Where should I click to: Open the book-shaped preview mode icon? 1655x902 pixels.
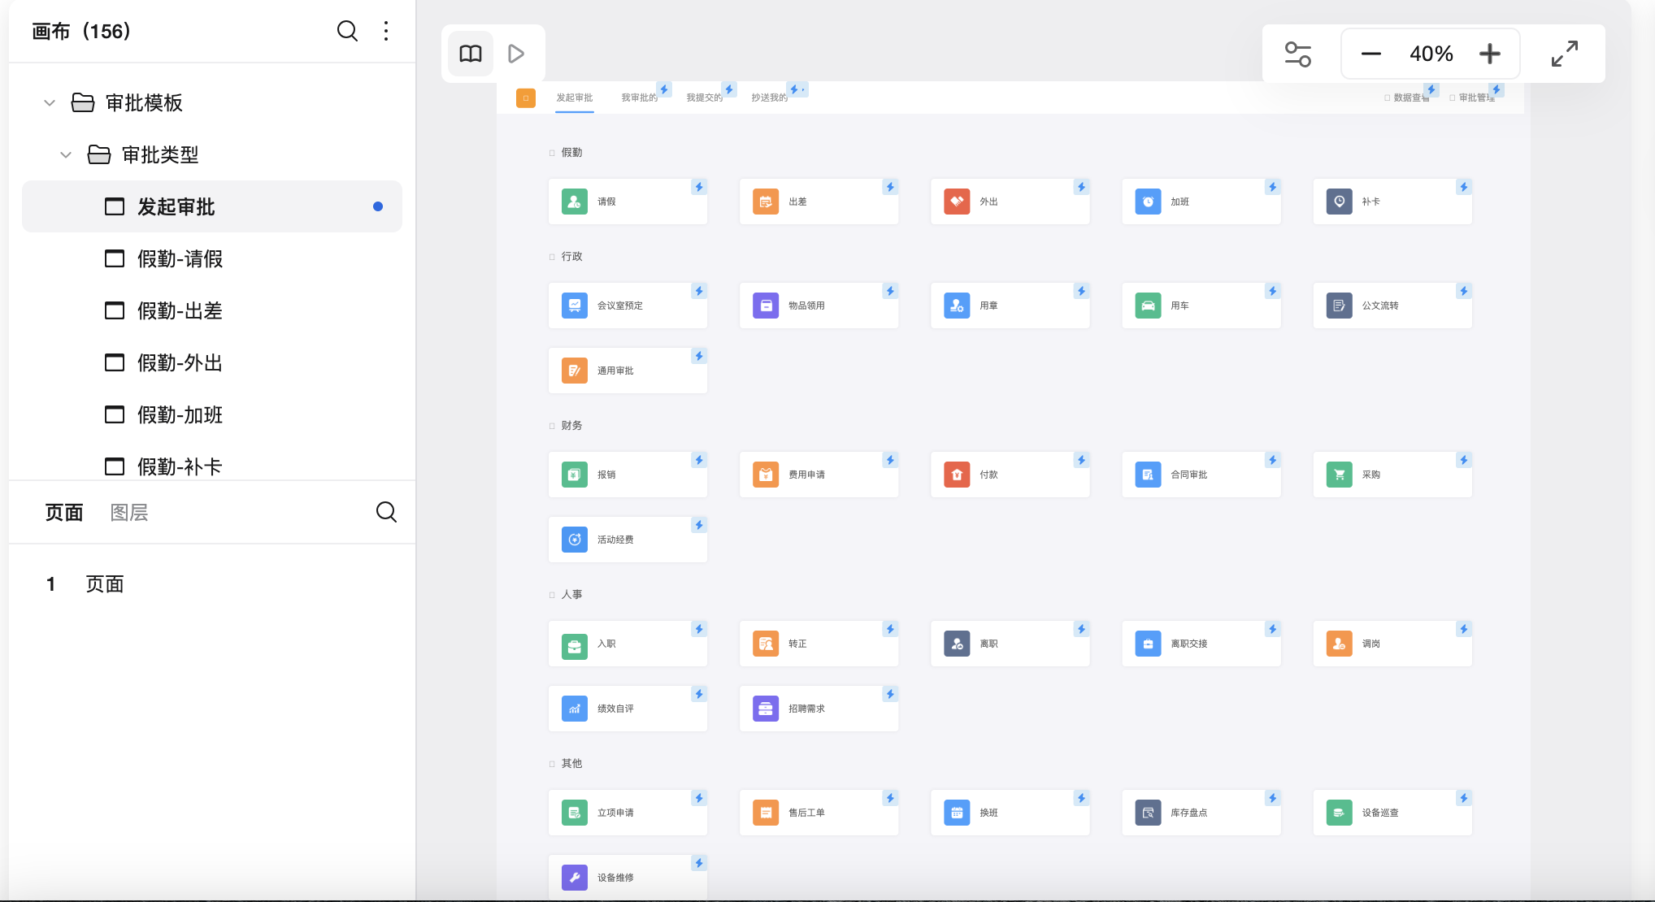471,54
